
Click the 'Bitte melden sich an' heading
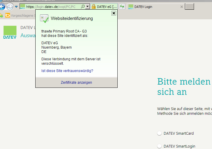(x=184, y=87)
